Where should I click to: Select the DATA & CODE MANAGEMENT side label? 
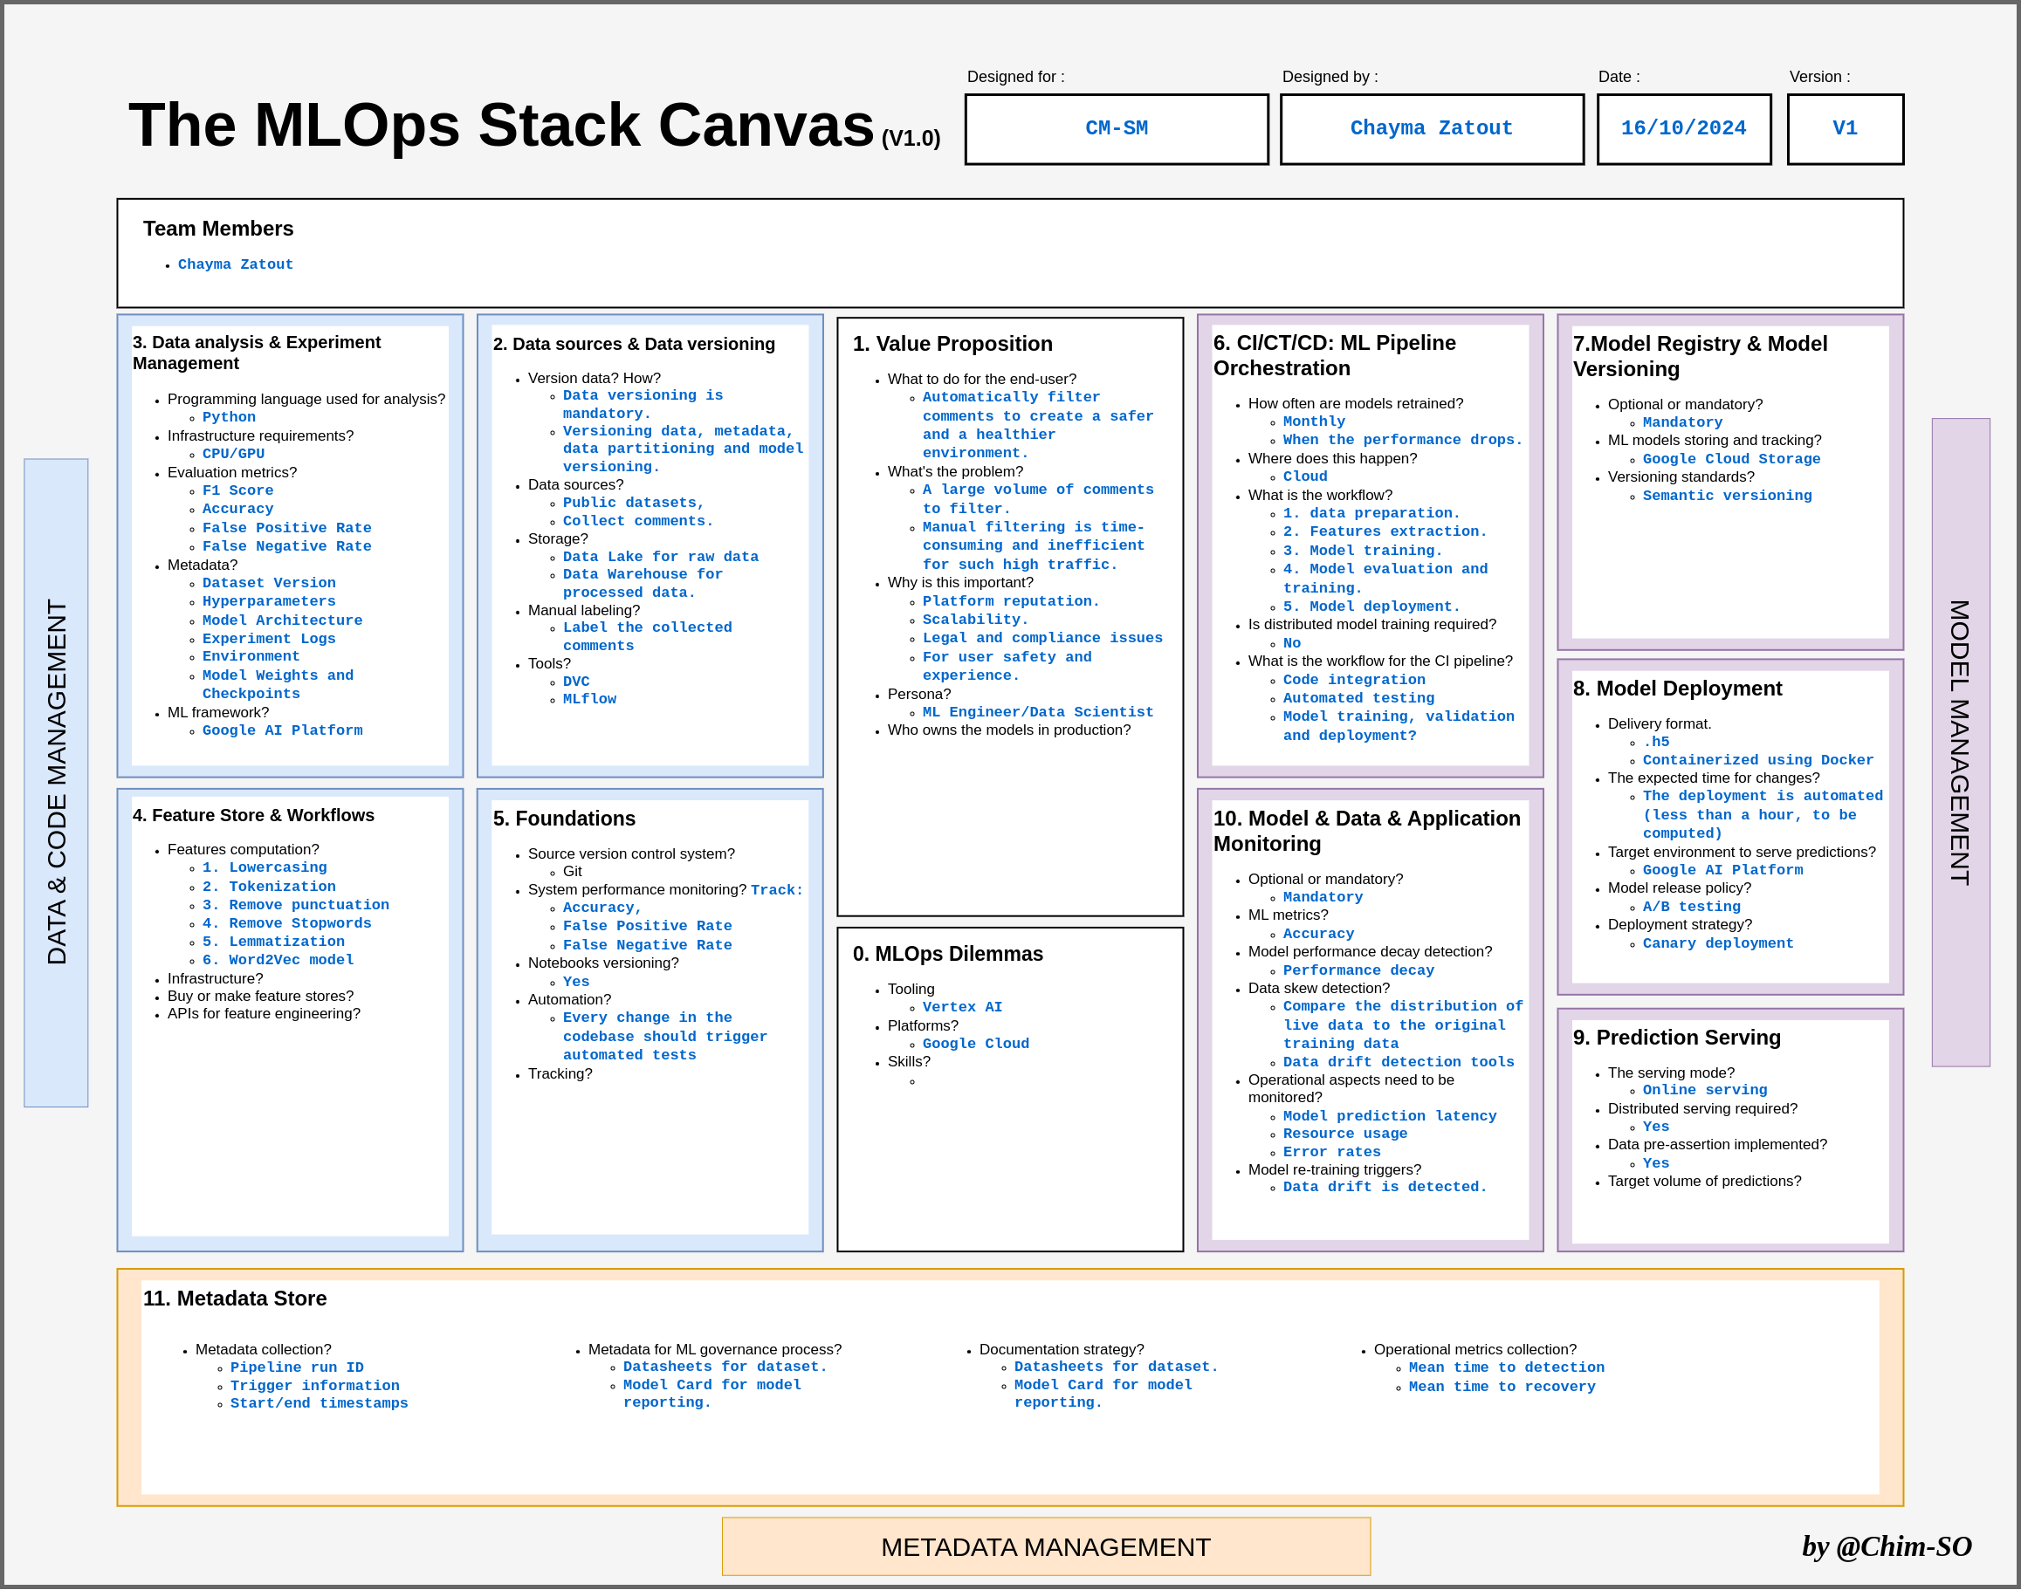56,782
